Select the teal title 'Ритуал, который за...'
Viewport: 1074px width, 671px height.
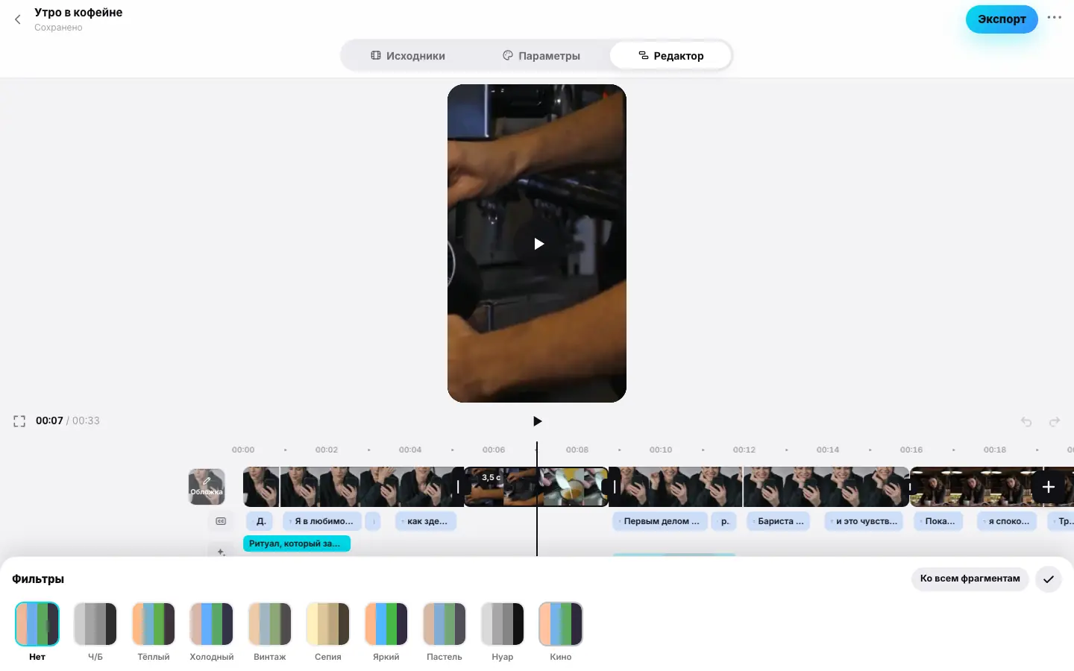point(297,544)
